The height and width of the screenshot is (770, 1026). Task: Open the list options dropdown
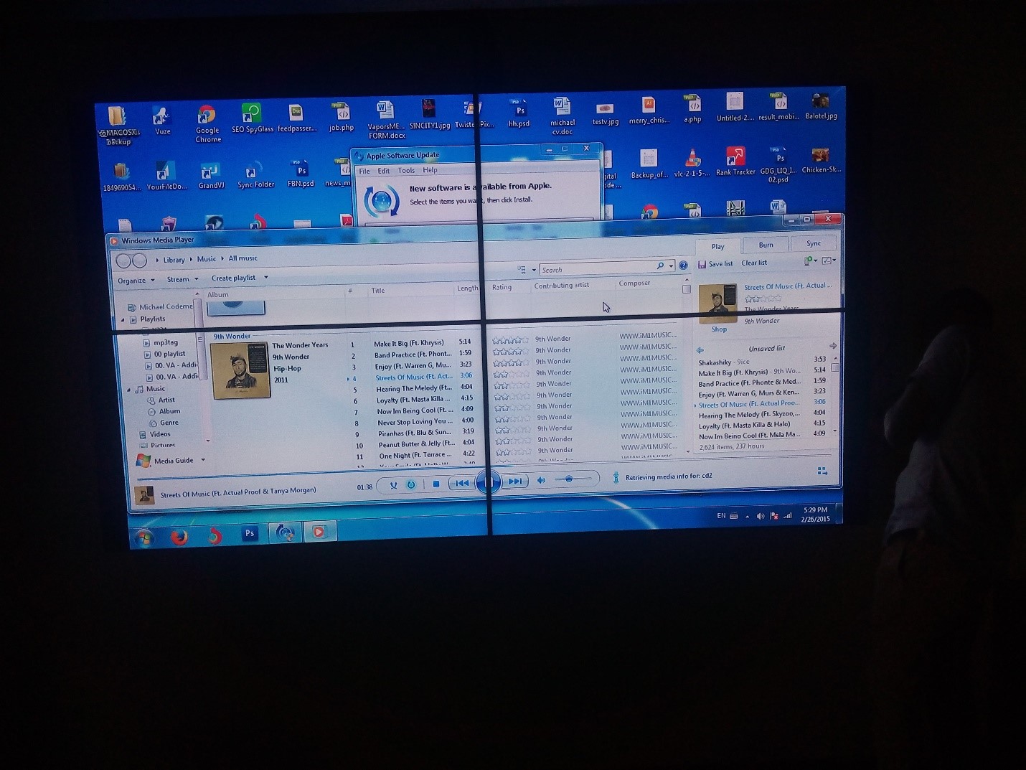click(x=829, y=260)
